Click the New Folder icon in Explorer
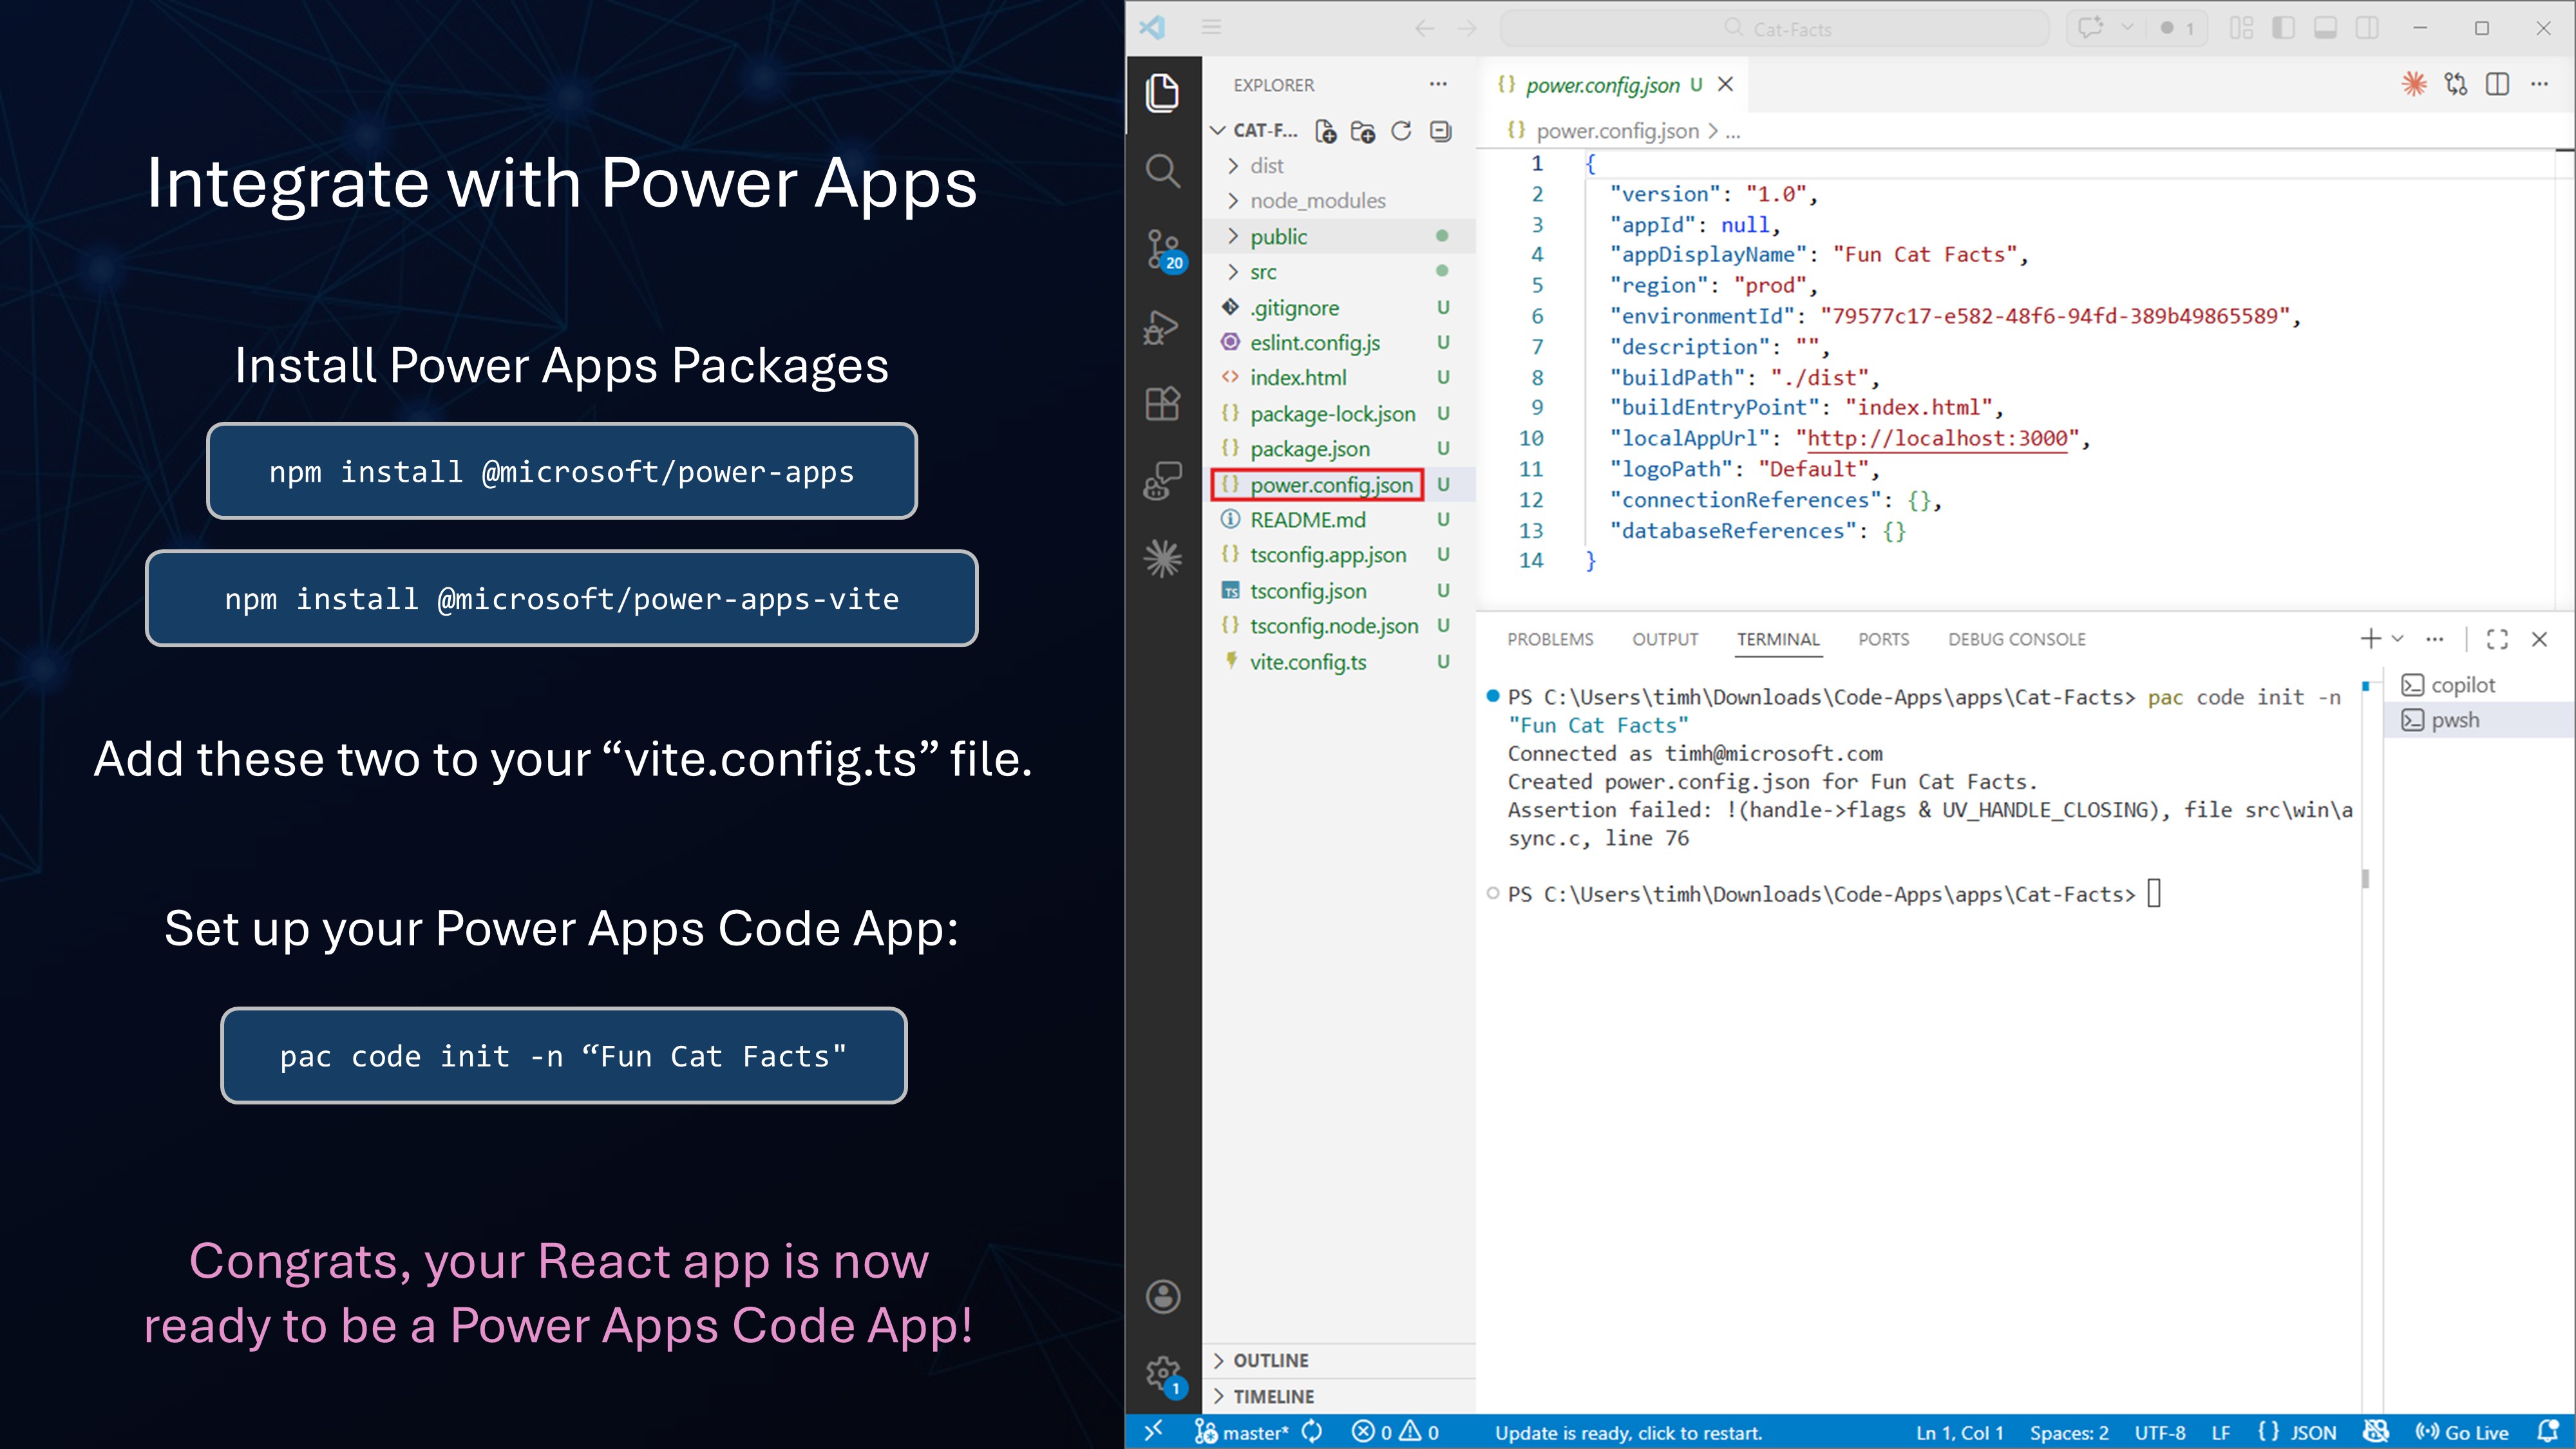The image size is (2576, 1449). pos(1363,131)
